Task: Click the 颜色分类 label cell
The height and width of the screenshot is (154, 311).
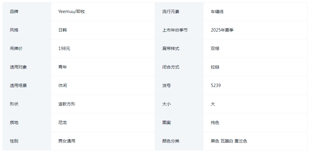Action: point(179,141)
